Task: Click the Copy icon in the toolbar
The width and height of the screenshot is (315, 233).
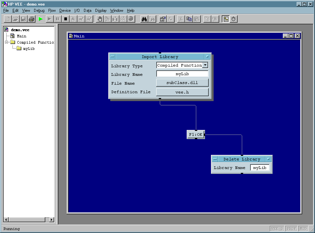Action: pos(189,19)
